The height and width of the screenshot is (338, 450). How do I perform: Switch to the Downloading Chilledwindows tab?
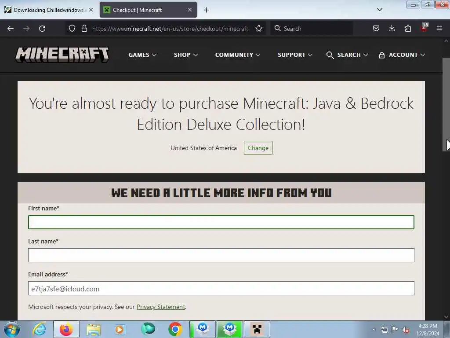click(x=48, y=10)
